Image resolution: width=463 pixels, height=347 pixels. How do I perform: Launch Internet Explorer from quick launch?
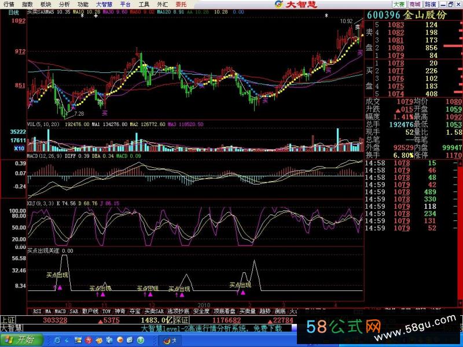(x=57, y=340)
